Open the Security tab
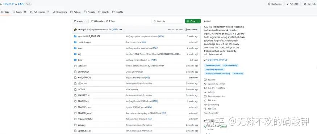Screen dimensions: 317x134 (104, 12)
